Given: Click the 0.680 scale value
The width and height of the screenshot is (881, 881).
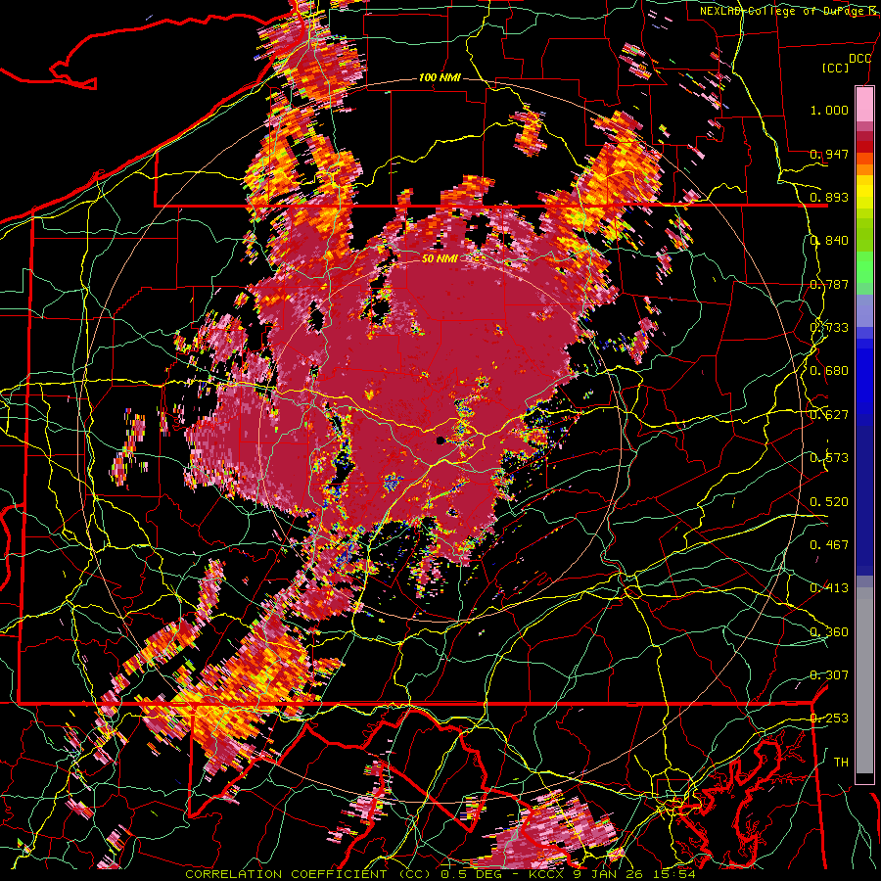Looking at the screenshot, I should pos(829,371).
